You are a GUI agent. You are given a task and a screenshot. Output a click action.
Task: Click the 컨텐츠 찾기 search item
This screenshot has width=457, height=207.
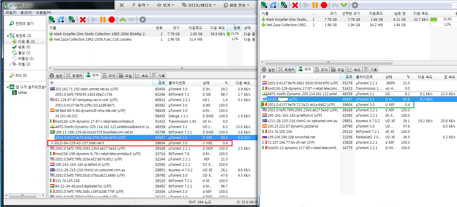point(22,24)
